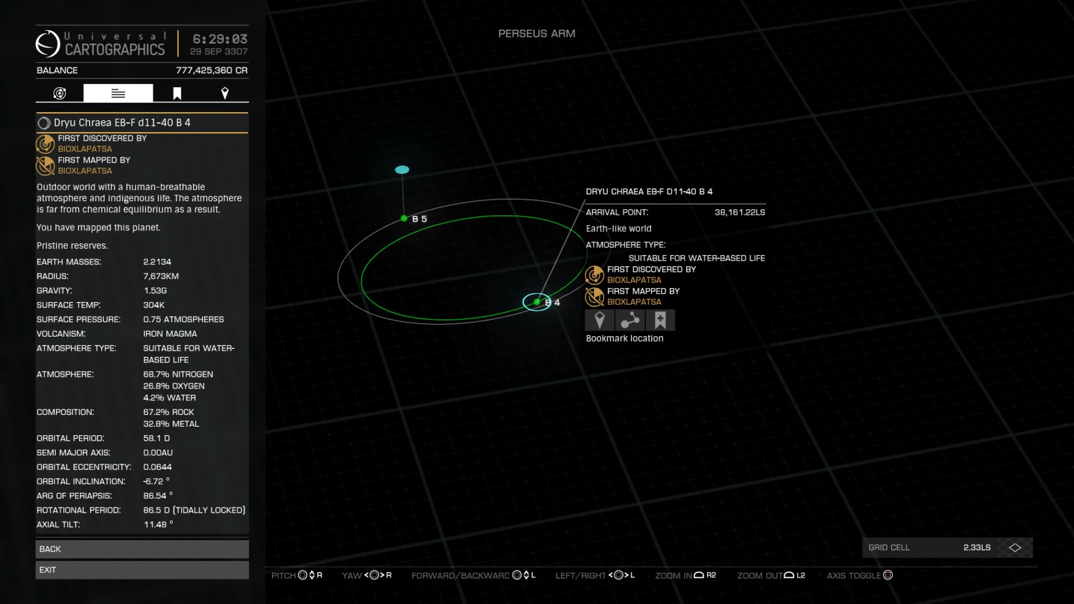The image size is (1074, 604).
Task: Click planet icon beside Dryu Chraea title
Action: tap(44, 123)
